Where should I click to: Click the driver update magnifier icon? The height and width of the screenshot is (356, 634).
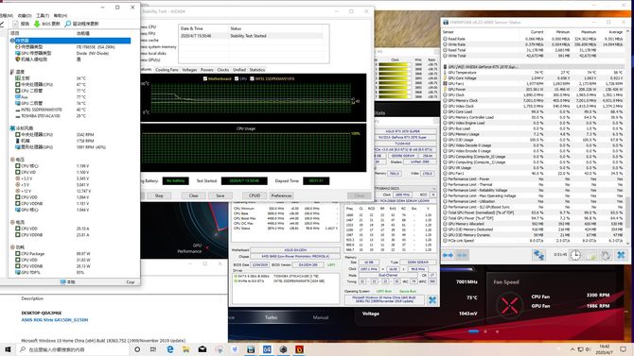tap(67, 24)
